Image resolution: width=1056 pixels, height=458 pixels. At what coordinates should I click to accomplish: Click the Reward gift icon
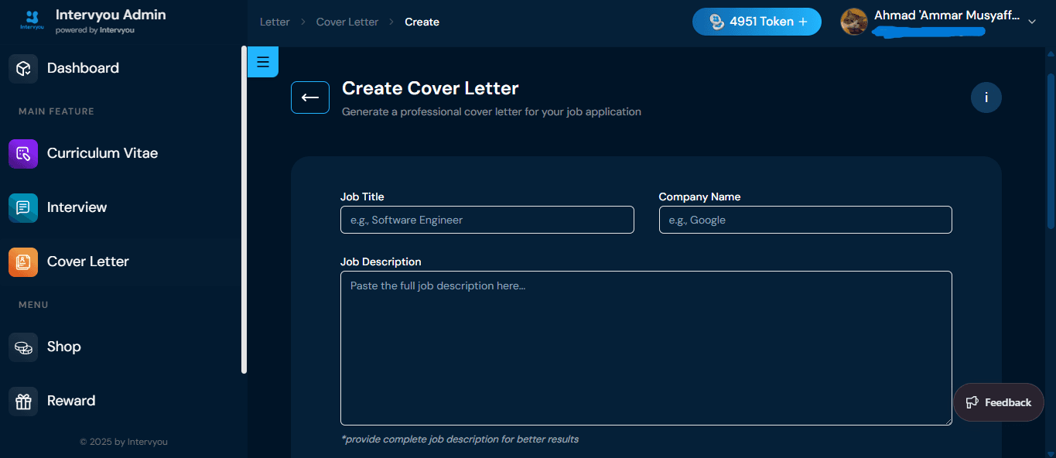(x=23, y=401)
